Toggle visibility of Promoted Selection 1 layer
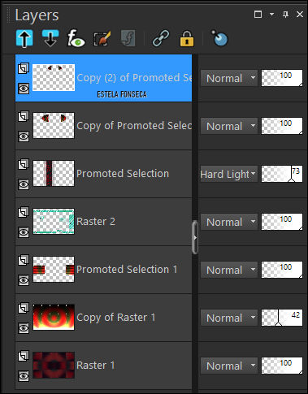The image size is (308, 394). (x=24, y=280)
